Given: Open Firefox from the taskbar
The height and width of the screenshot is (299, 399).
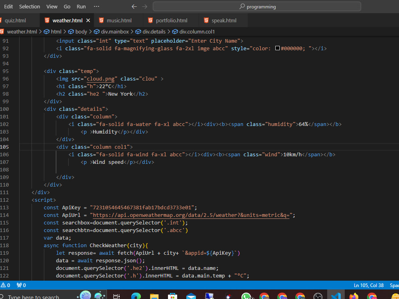Looking at the screenshot, I should [x=353, y=296].
